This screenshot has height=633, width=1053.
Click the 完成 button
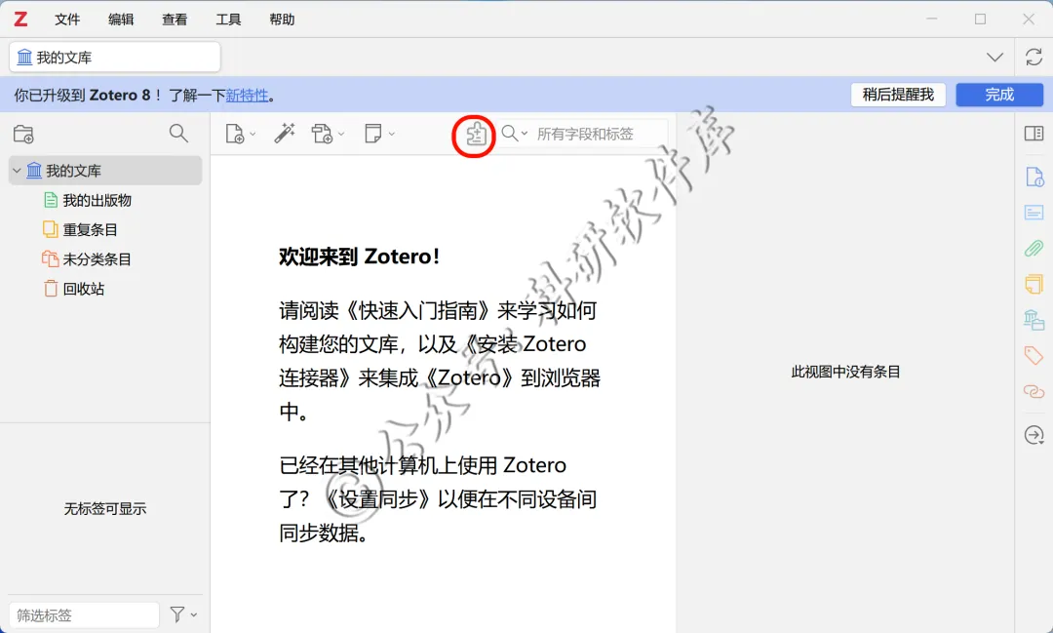tap(999, 95)
